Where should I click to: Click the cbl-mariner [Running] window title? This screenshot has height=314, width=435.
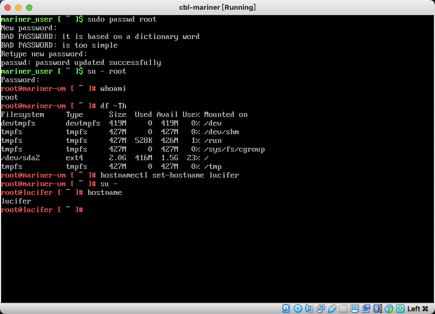[217, 7]
